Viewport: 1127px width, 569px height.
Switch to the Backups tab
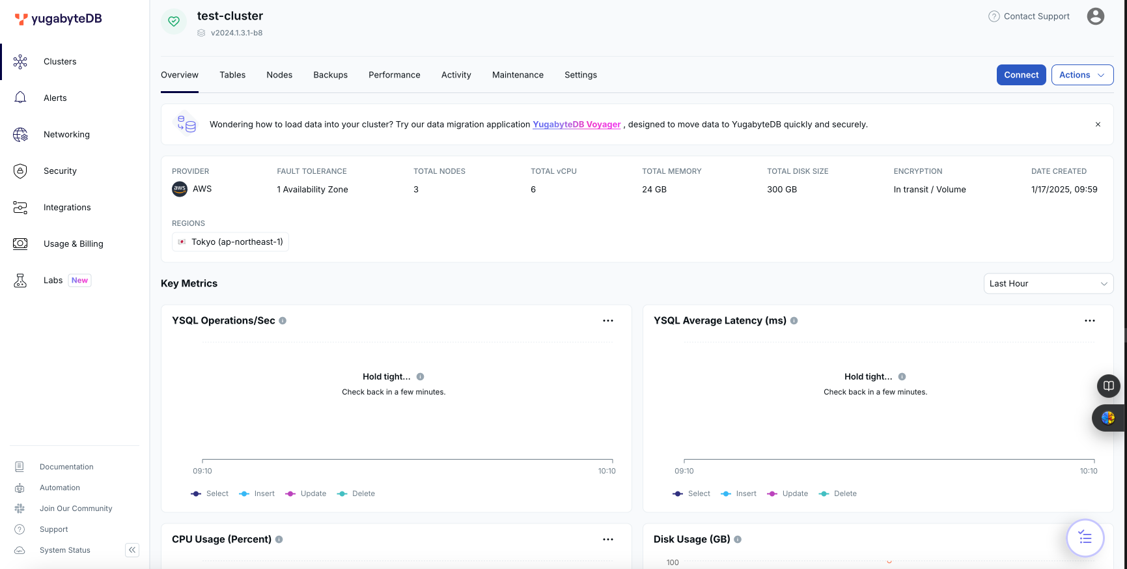pos(331,75)
